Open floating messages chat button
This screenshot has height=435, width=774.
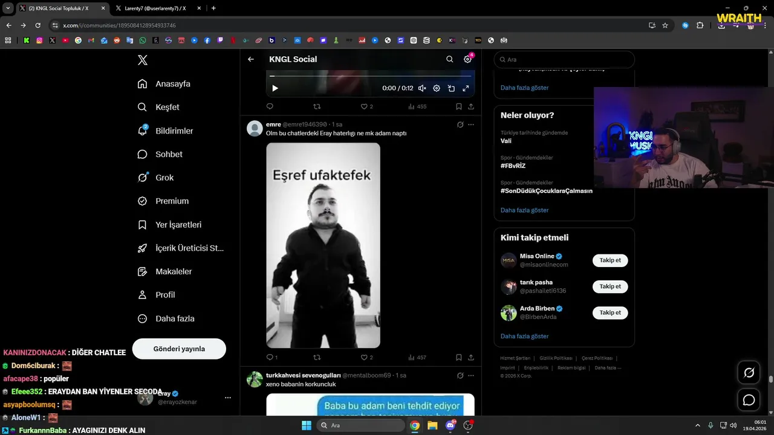(749, 400)
